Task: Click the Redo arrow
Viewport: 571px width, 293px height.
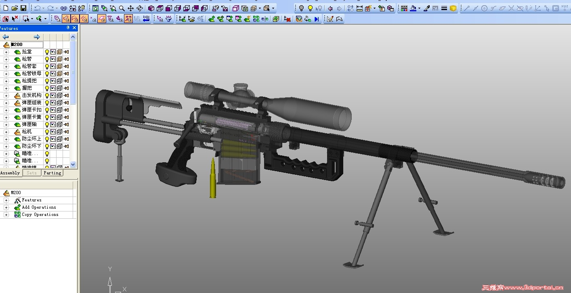Action: 50,8
